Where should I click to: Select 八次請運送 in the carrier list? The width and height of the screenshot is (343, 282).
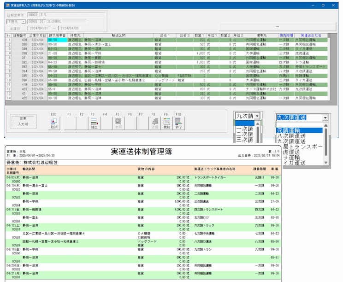291,136
